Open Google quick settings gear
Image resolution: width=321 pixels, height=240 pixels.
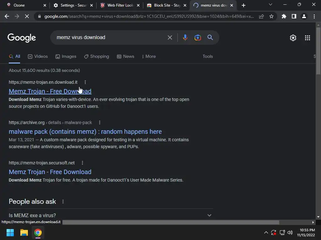click(293, 38)
